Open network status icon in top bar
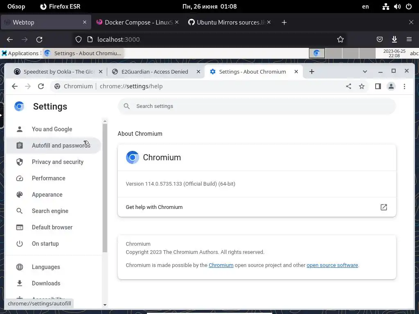 pos(385,7)
